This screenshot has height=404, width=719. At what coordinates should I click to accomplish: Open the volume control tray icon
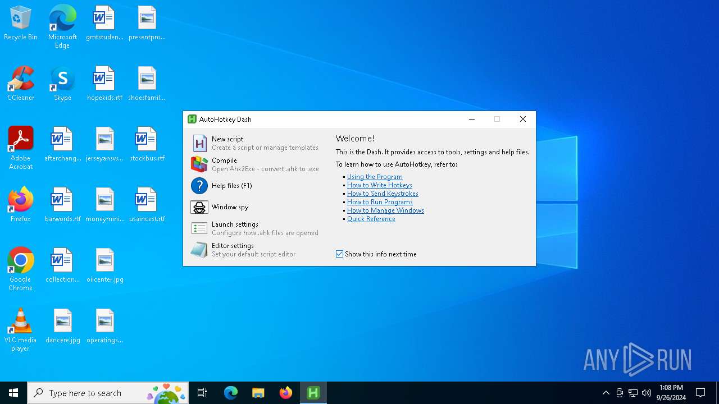click(647, 393)
